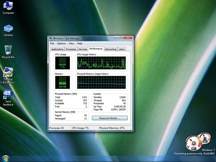Open the File menu
216x162 pixels.
[x=52, y=43]
